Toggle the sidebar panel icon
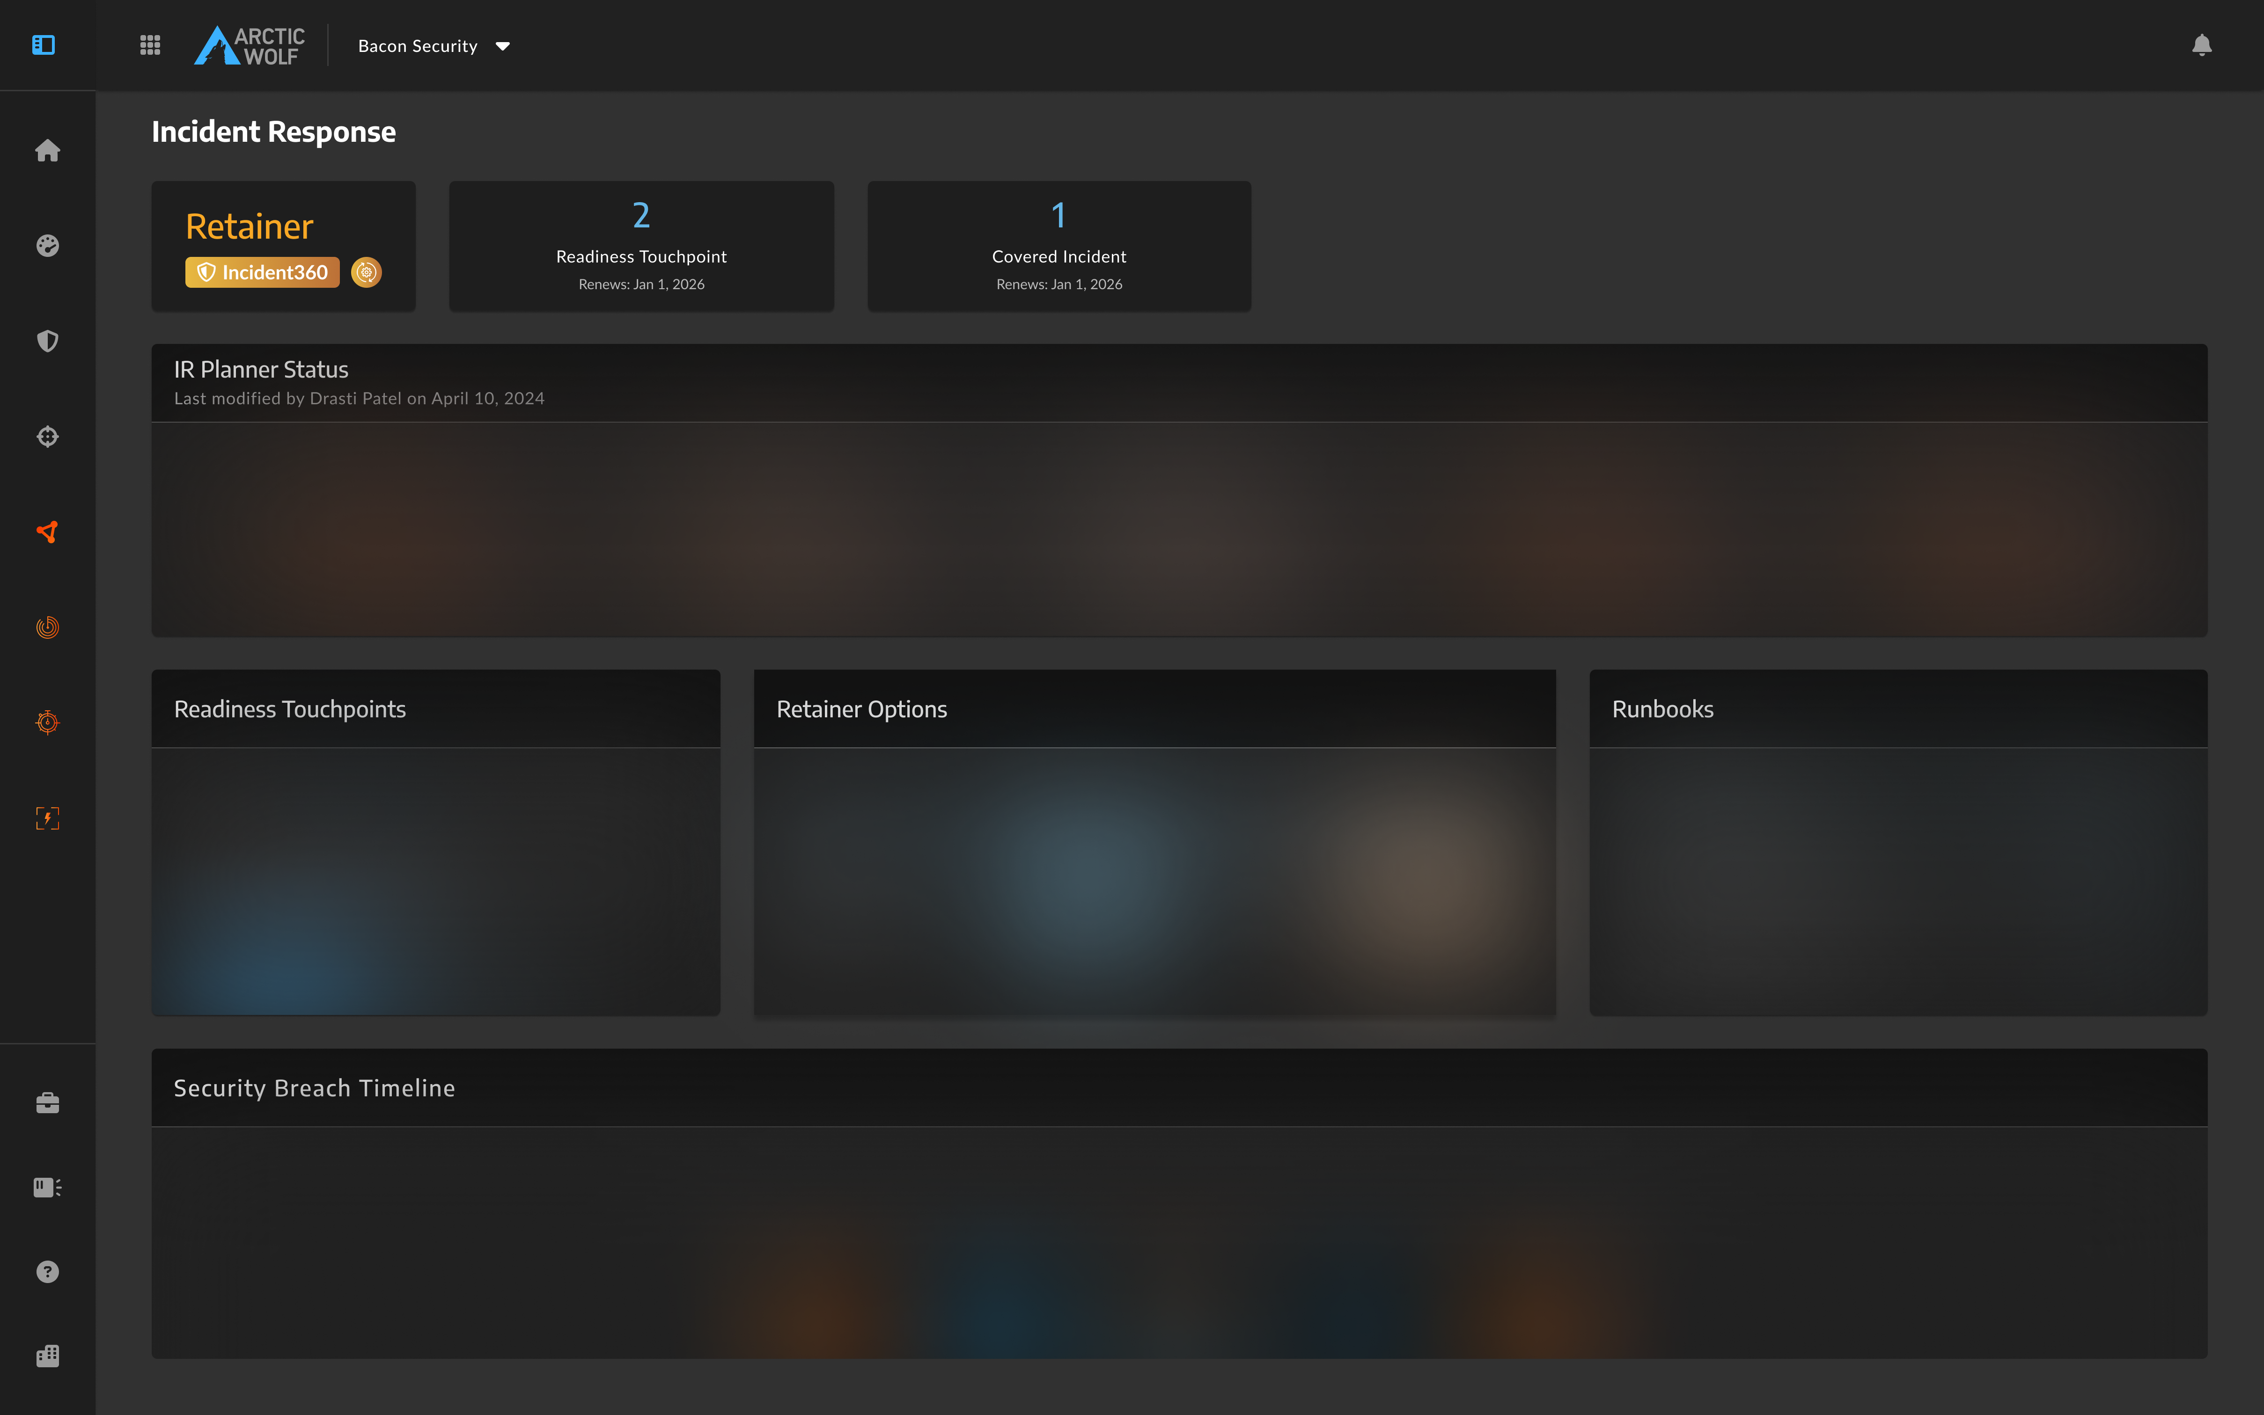This screenshot has height=1415, width=2264. coord(44,45)
